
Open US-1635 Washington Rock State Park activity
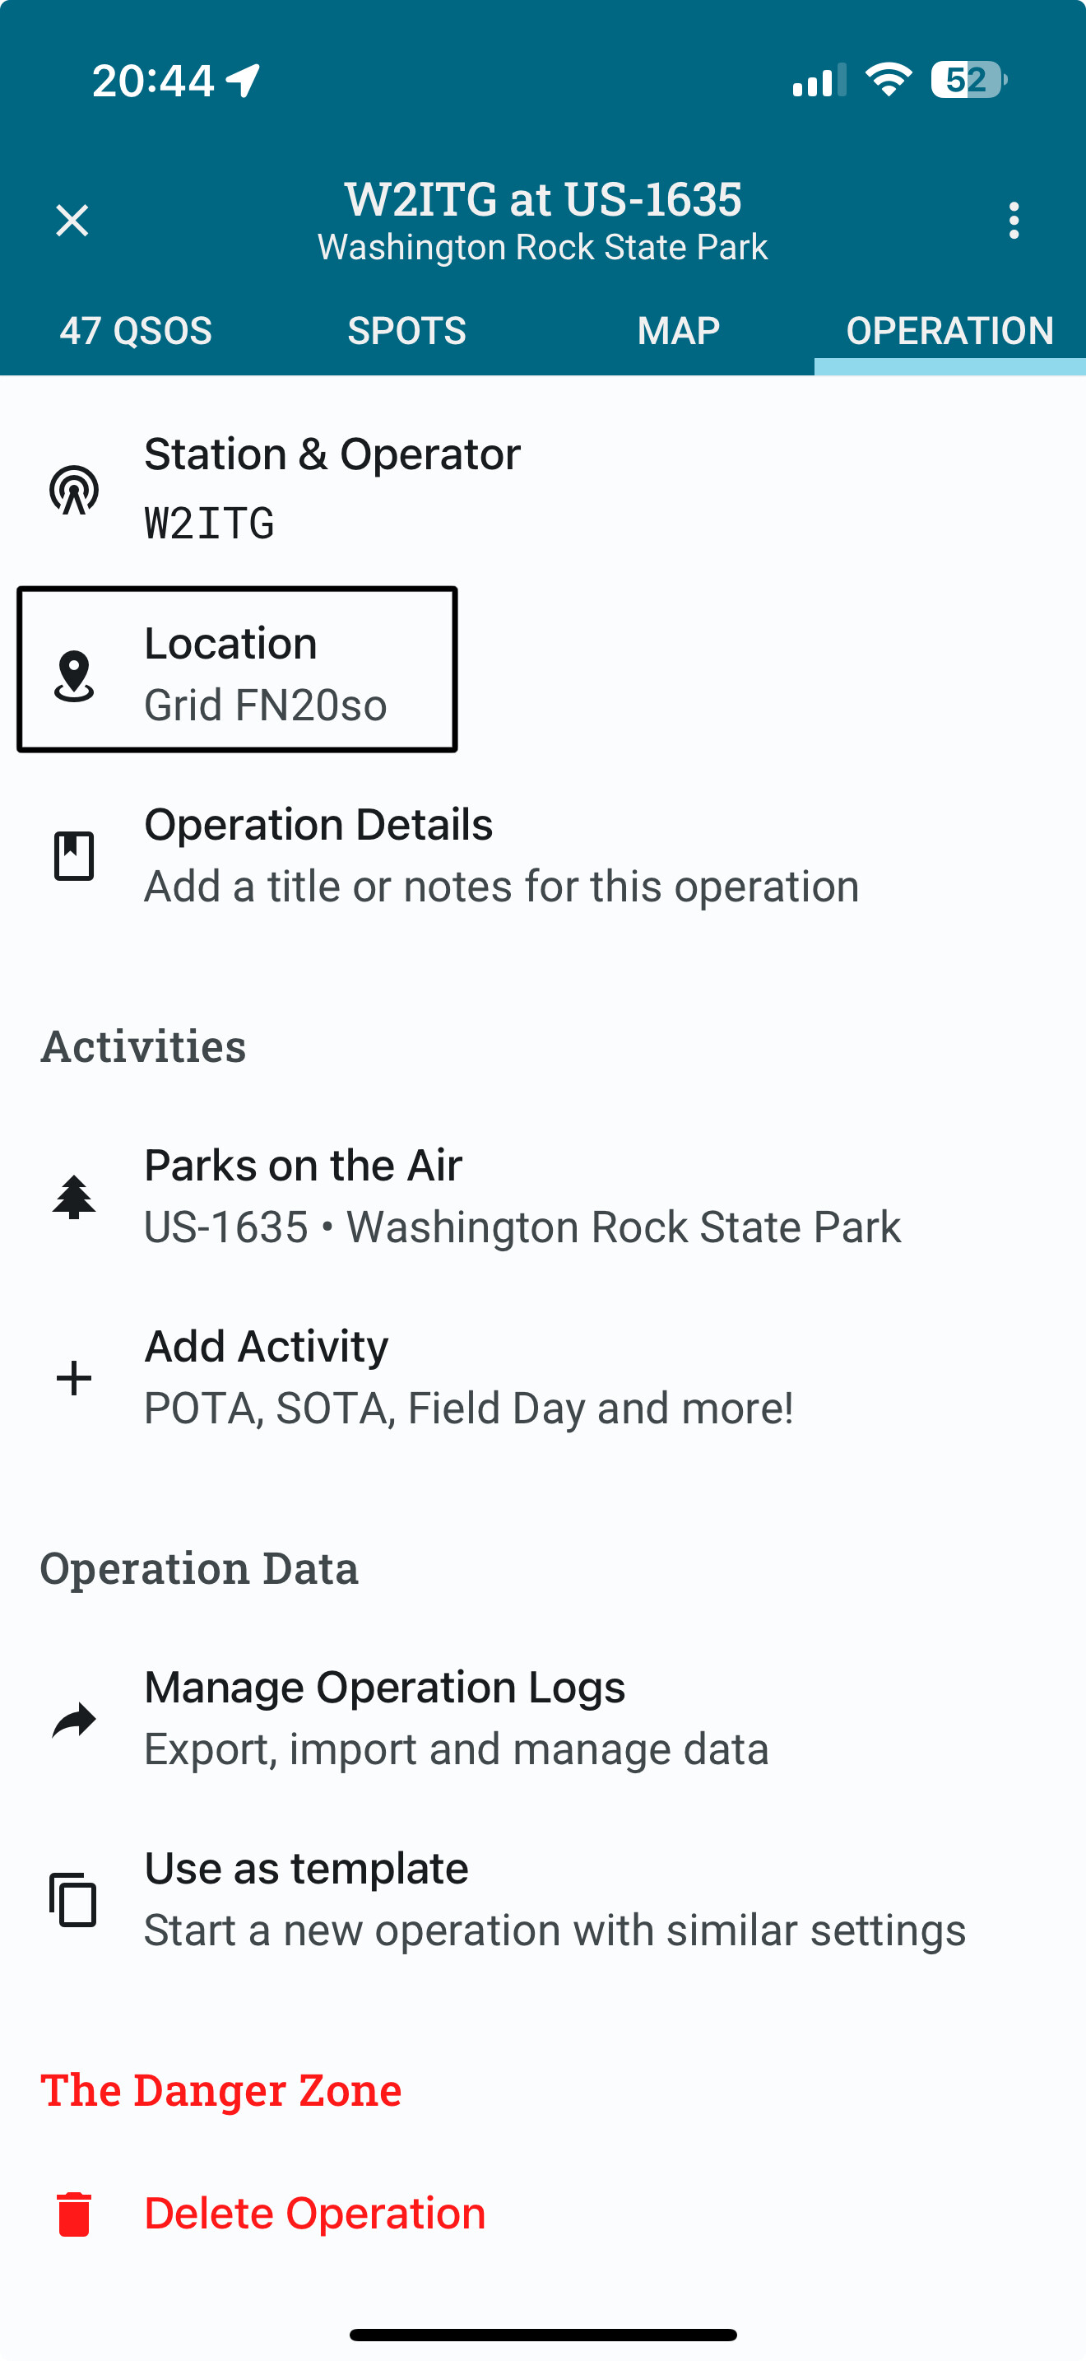522,1197
